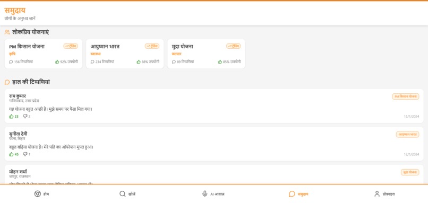Like सुनीता देवी's comment (45)
The height and width of the screenshot is (203, 428).
pyautogui.click(x=14, y=154)
